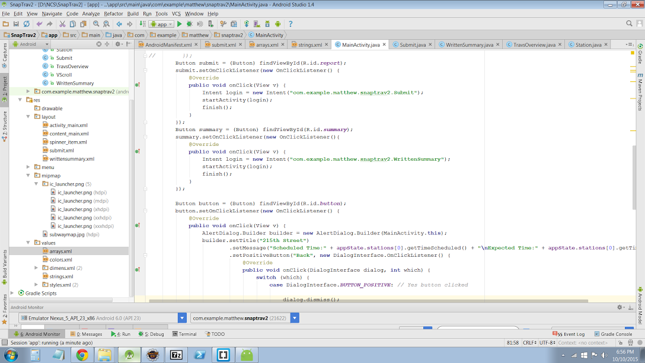Open the app run configuration dropdown
The height and width of the screenshot is (363, 645).
point(161,24)
